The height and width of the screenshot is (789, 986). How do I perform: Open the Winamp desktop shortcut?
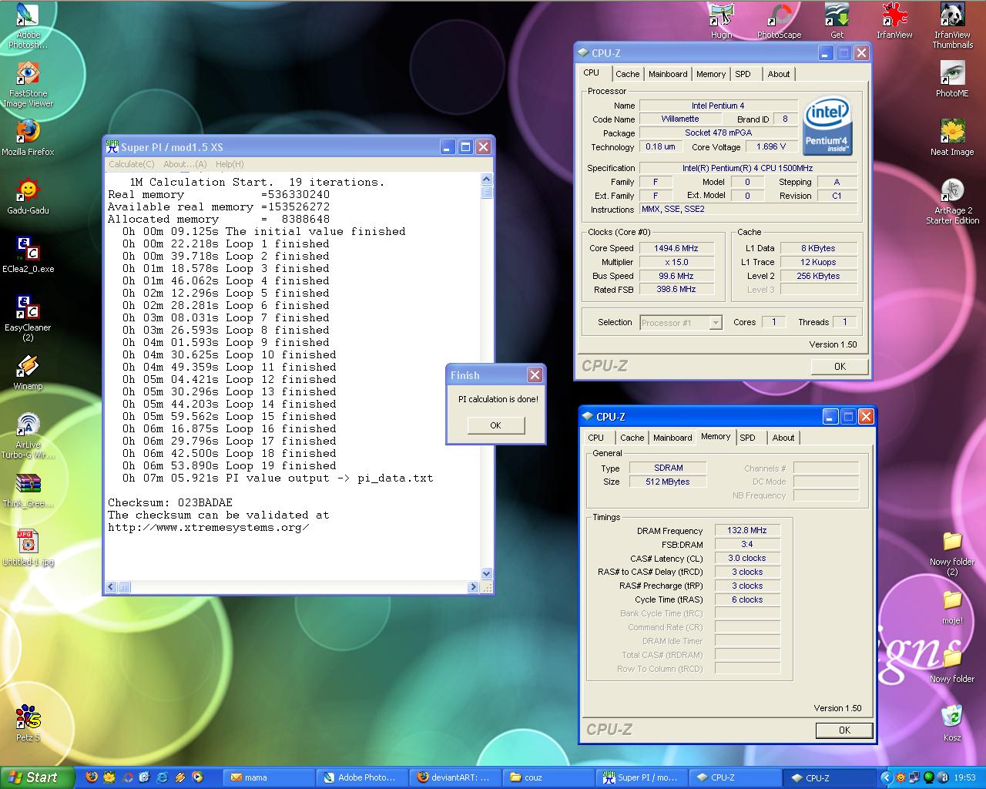click(28, 368)
